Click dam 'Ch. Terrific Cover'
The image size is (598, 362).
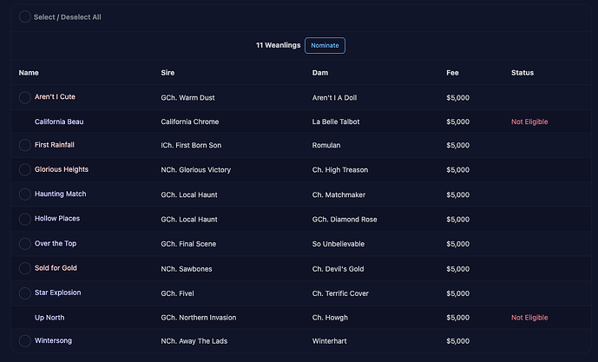[340, 293]
